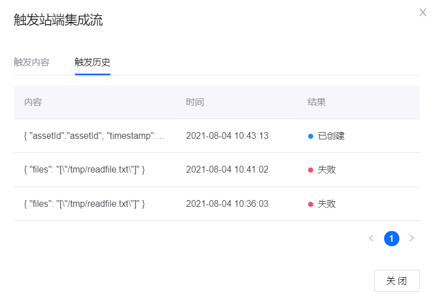The height and width of the screenshot is (299, 432).
Task: Click the 内容 column header
Action: coord(33,102)
